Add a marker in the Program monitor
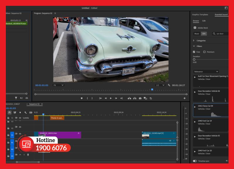 point(82,98)
